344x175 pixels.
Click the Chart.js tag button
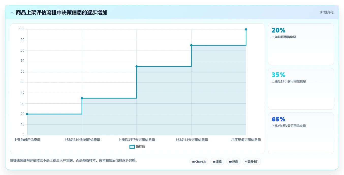point(199,162)
